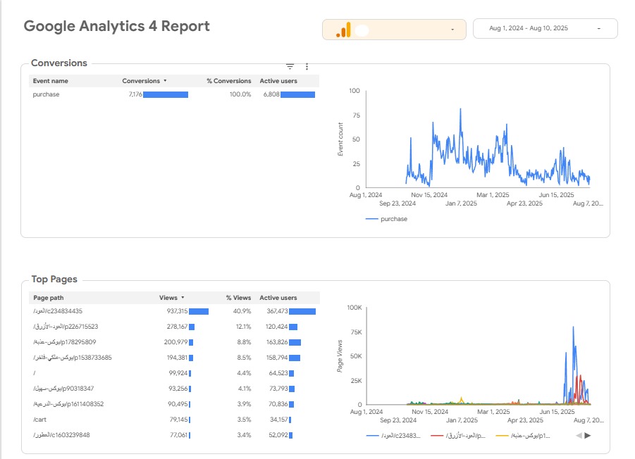Click the Event name column header
635x459 pixels.
[50, 81]
